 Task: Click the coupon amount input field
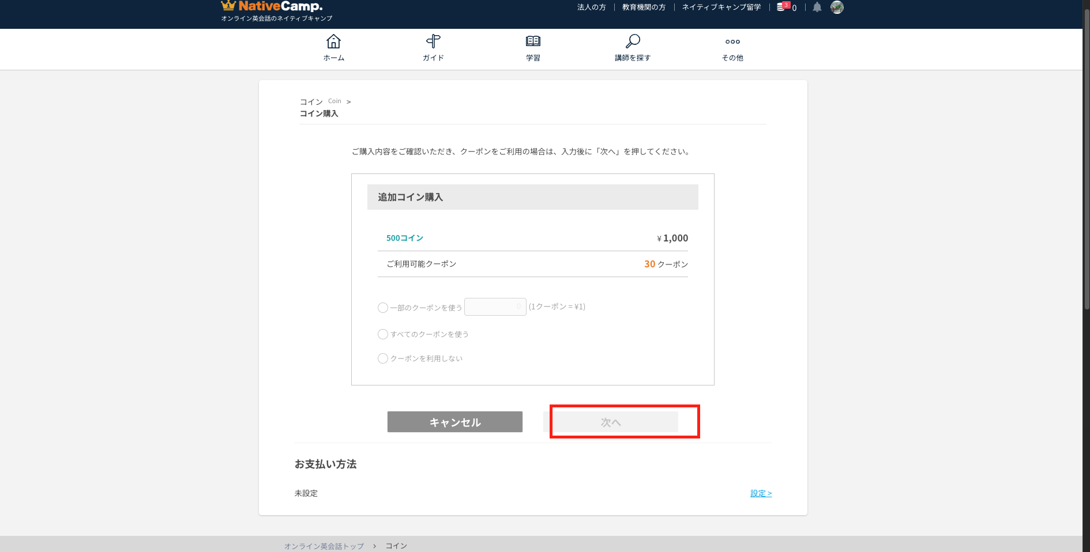pos(495,307)
